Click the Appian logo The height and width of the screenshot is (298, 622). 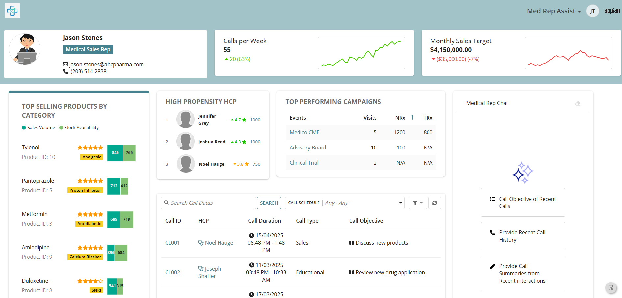pos(612,11)
